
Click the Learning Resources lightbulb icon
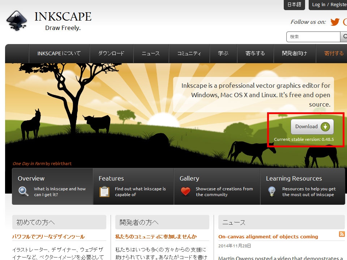271,191
